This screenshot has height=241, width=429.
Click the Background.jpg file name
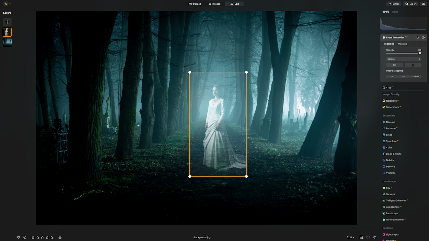click(202, 237)
